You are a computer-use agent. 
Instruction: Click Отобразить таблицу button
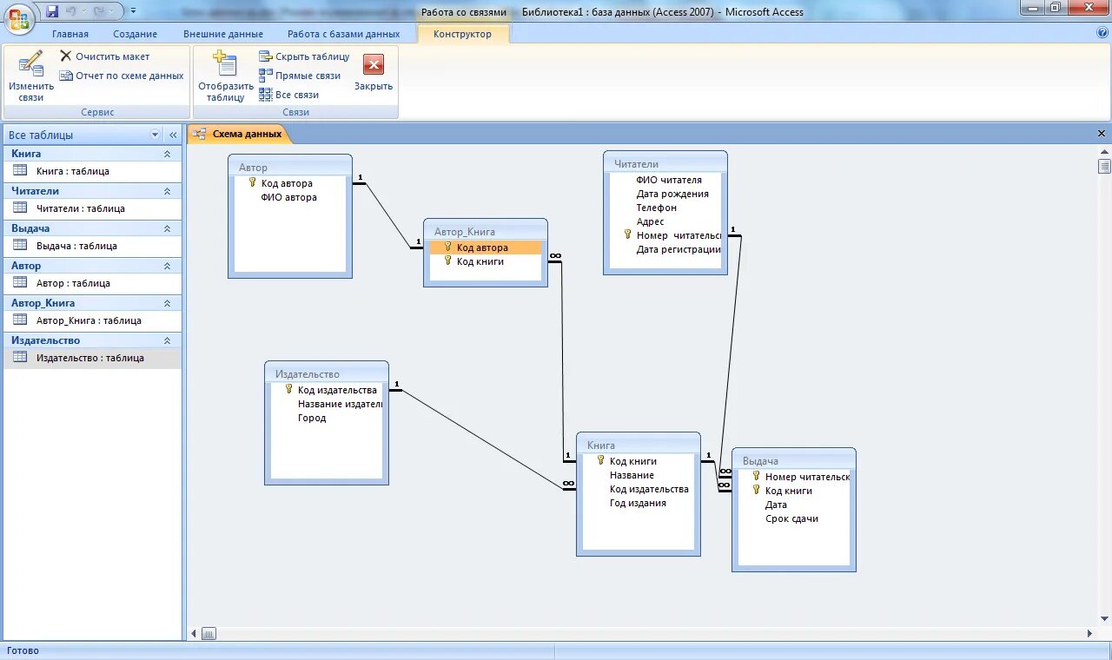[226, 76]
